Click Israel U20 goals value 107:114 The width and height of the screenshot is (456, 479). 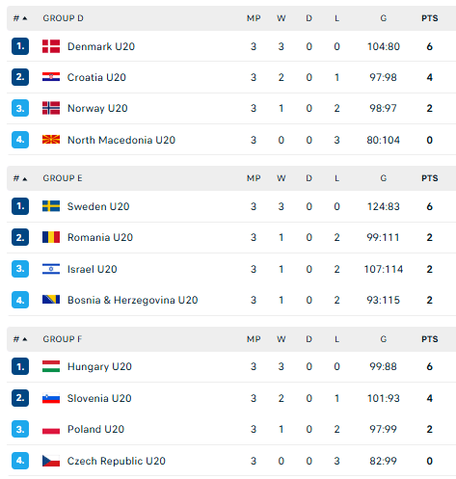click(383, 269)
